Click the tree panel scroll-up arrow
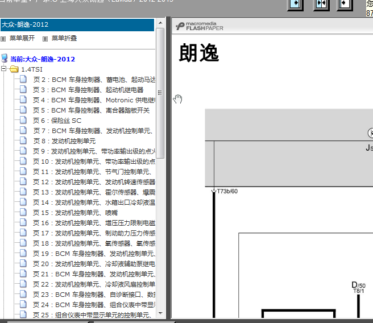Image resolution: width=373 pixels, height=323 pixels. (160, 23)
